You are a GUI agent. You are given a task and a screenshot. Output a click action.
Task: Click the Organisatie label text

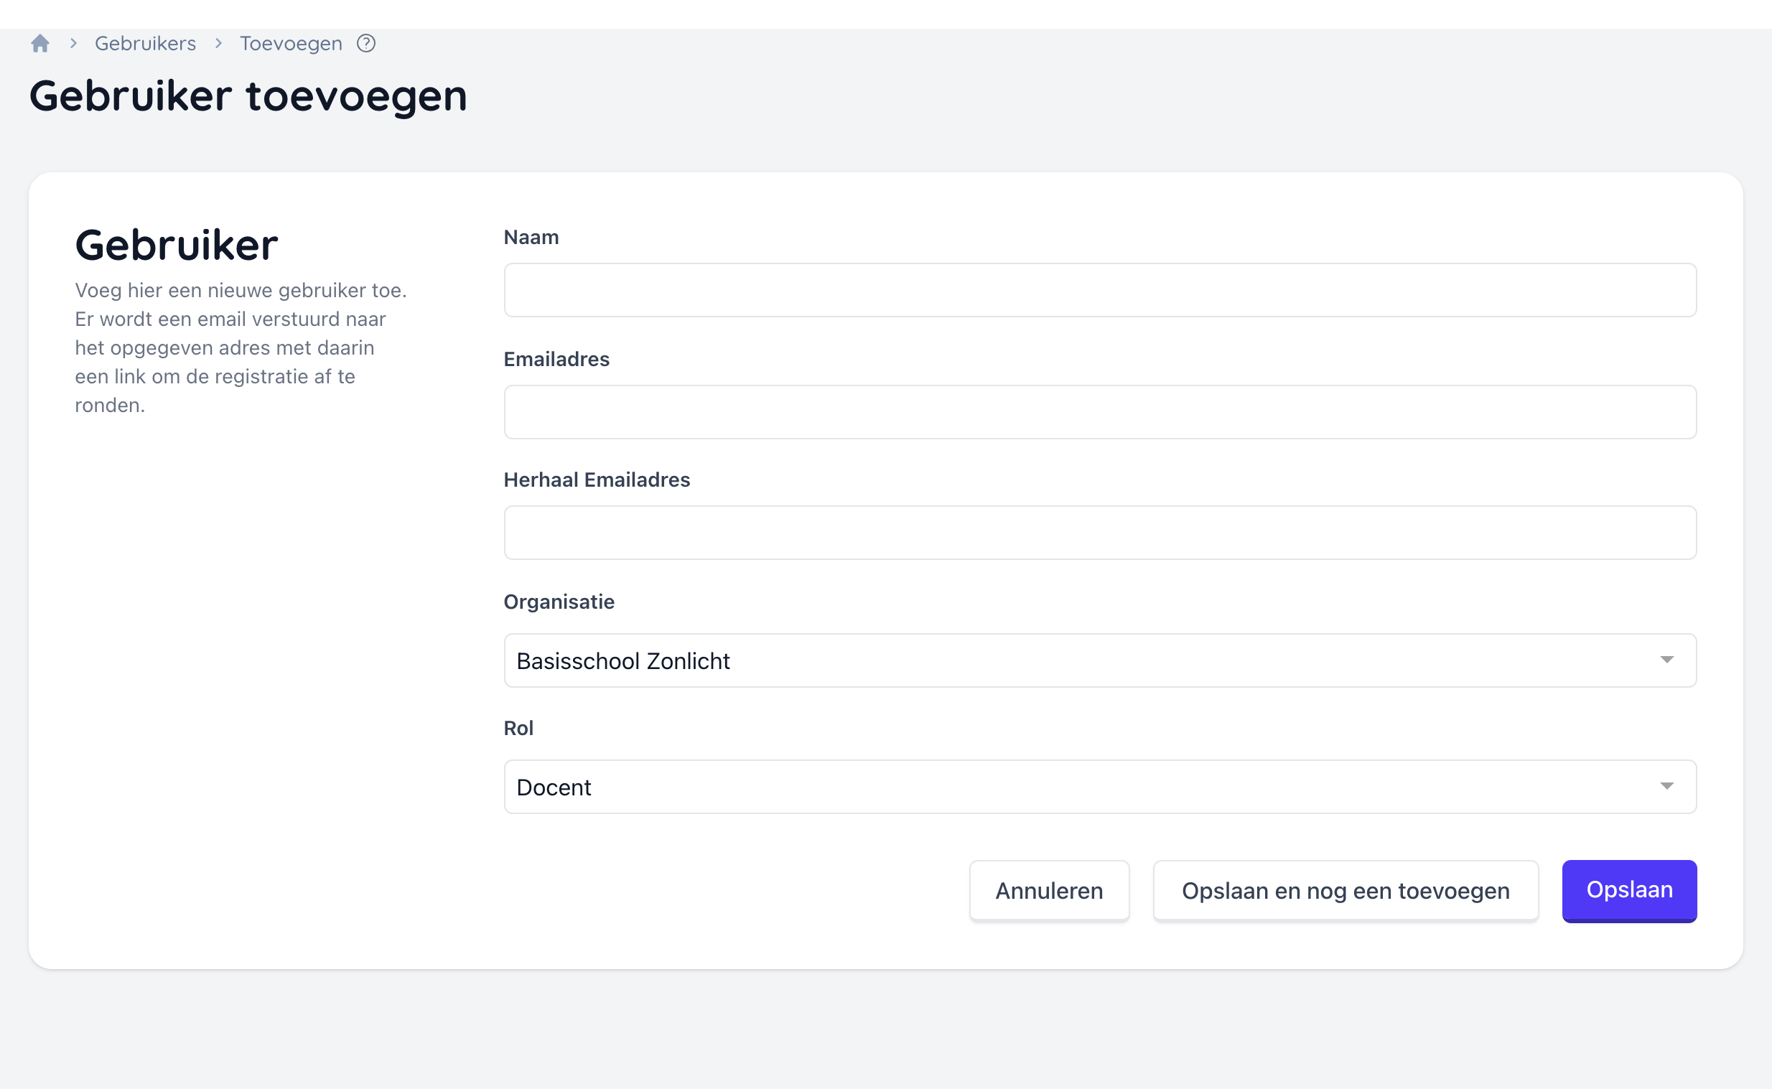pos(559,602)
